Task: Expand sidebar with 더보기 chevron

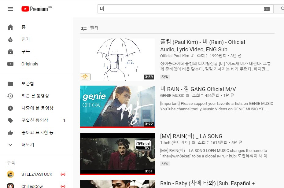Action: click(x=10, y=145)
